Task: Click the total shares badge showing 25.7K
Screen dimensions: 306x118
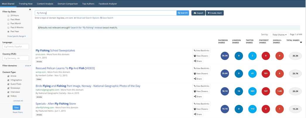Action: coord(295,73)
